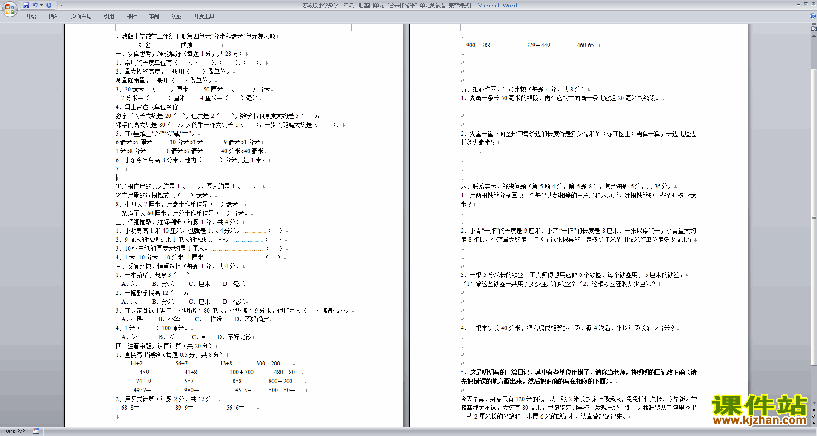Click option 'D. 不好确定'
Viewport: 817px width, 436px height.
tap(251, 319)
